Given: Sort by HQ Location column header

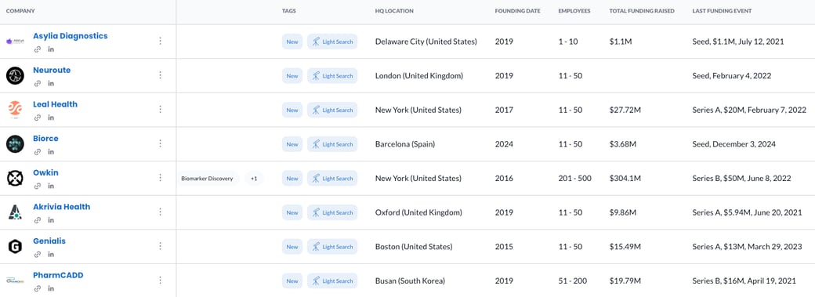Looking at the screenshot, I should 394,11.
